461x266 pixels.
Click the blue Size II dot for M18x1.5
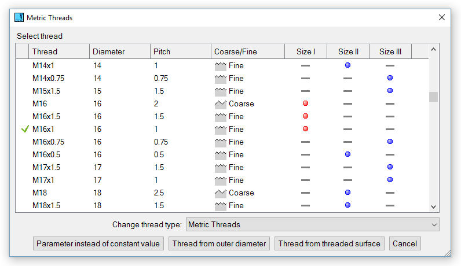pyautogui.click(x=347, y=205)
